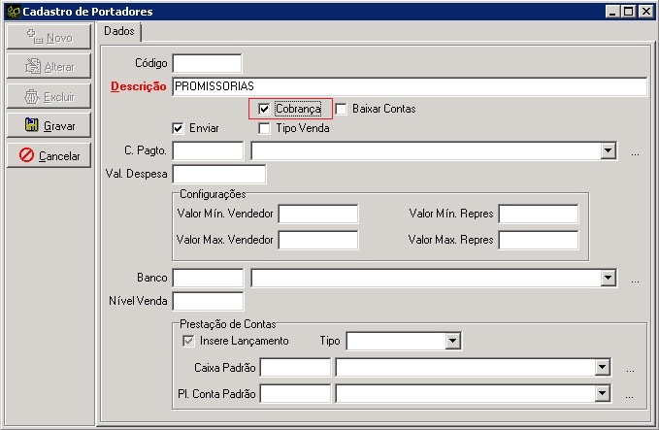659x430 pixels.
Task: Click ellipsis beside Caixa Padrão dropdown
Action: pos(630,368)
